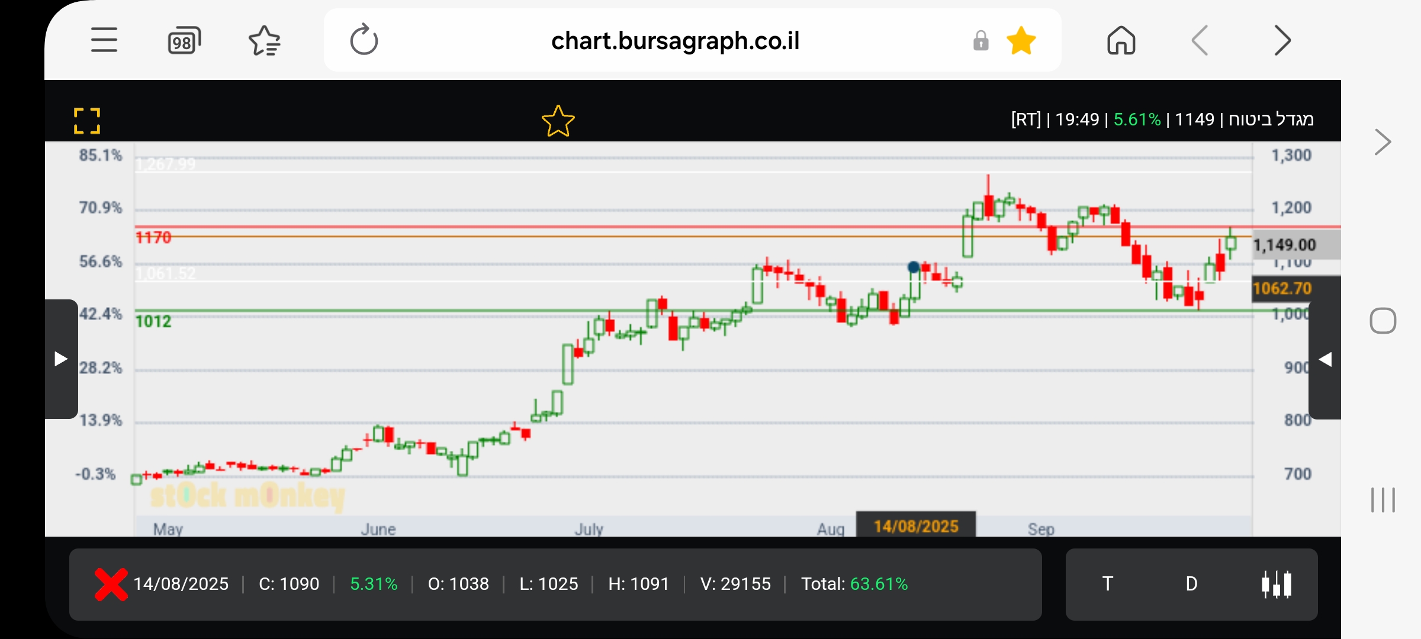Close crosshair info with red X

(111, 584)
